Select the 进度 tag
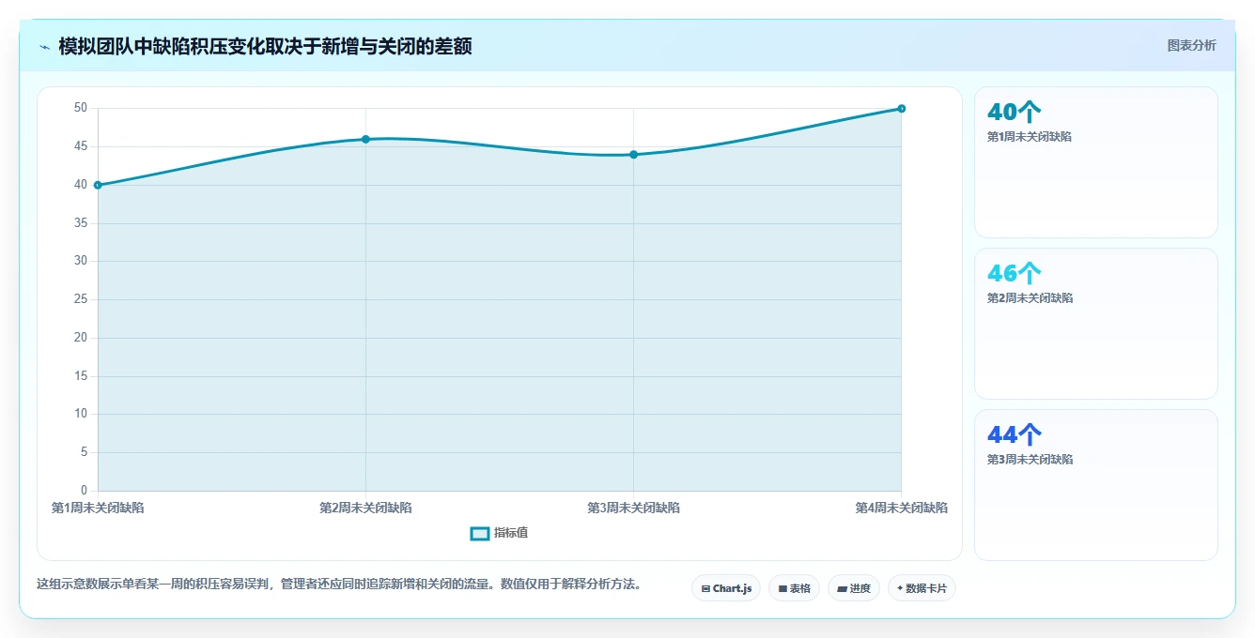The height and width of the screenshot is (638, 1255). pos(853,588)
